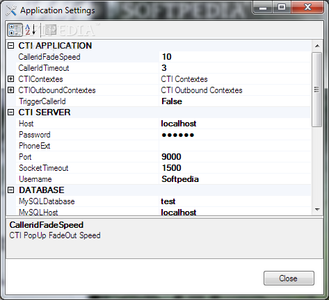Select the MySQLDatabase property name
Image resolution: width=329 pixels, height=300 pixels.
point(47,201)
